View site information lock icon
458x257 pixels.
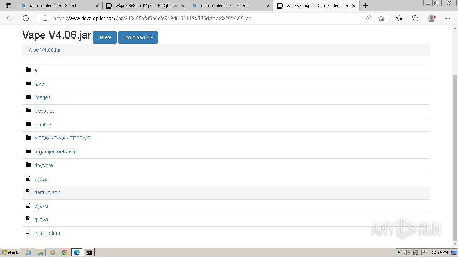pyautogui.click(x=45, y=18)
